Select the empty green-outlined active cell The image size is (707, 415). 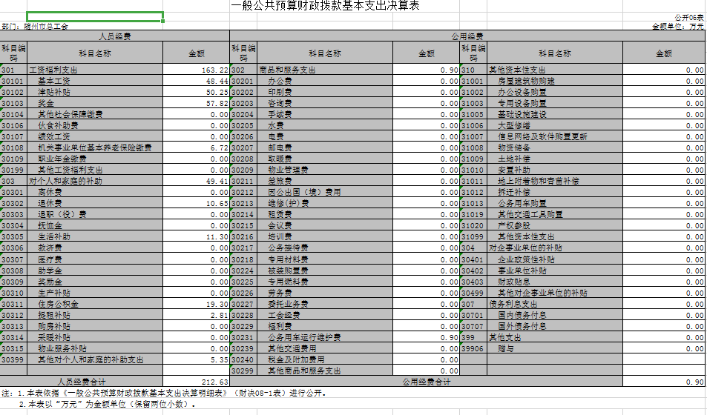95,16
